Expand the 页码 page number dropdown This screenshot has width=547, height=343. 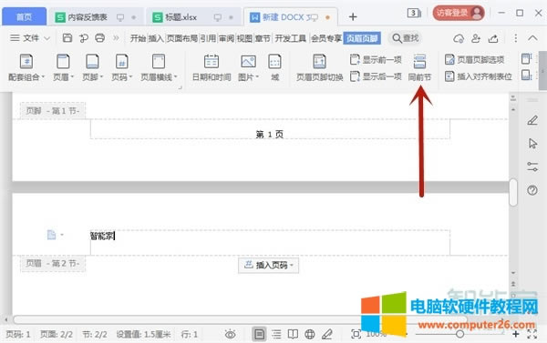122,68
